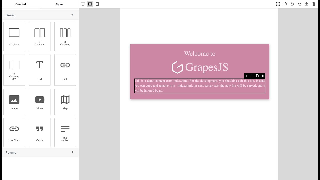Click the GrapesJS logo text
320x180 pixels.
click(x=207, y=67)
